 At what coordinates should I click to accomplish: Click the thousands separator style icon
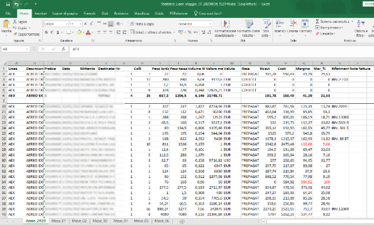195,32
